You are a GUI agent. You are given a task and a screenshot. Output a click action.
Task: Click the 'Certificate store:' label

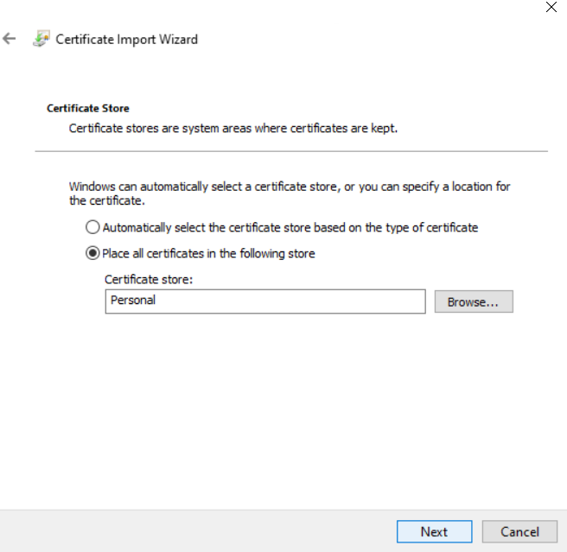coord(149,279)
